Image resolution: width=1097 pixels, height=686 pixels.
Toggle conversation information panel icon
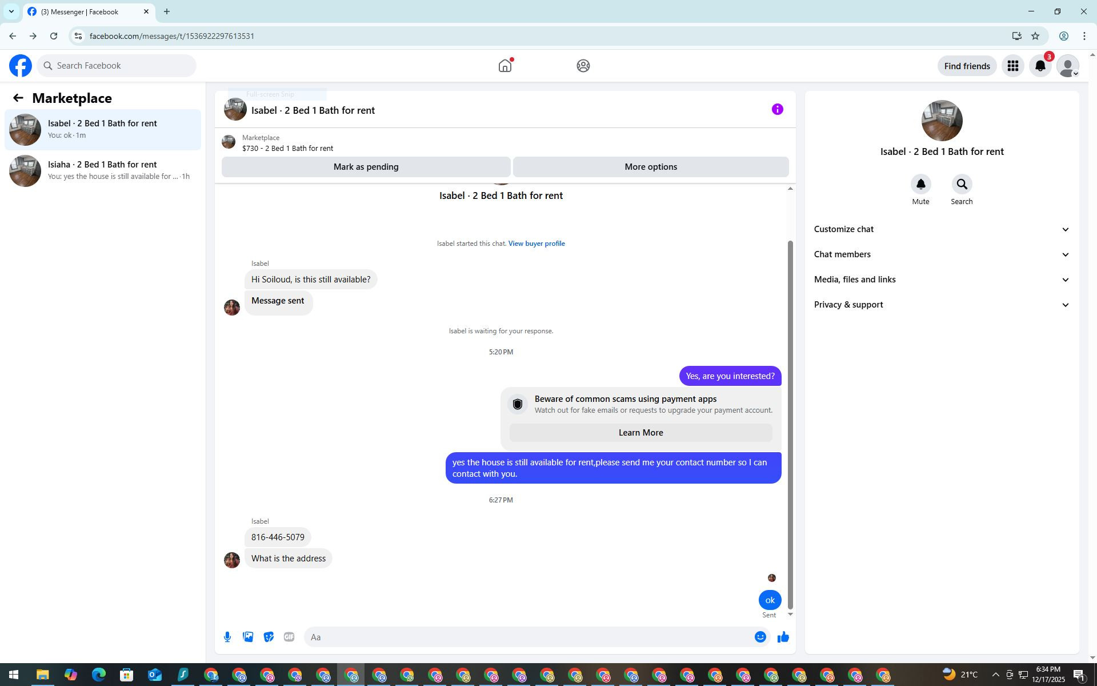click(x=777, y=109)
